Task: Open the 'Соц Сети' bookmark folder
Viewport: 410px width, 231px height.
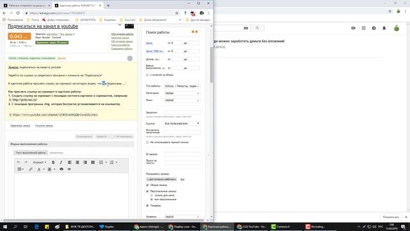Action: coord(128,20)
